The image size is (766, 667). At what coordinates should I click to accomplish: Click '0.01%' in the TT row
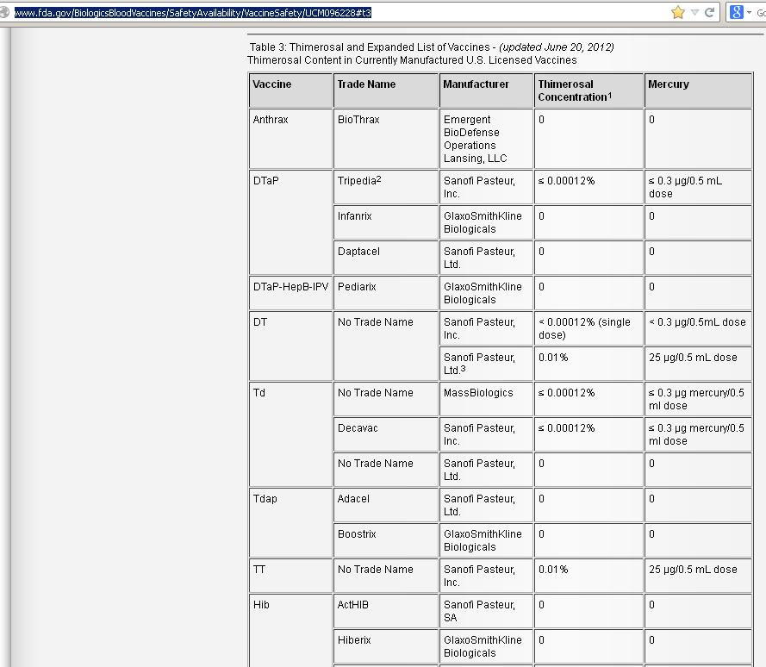(553, 570)
